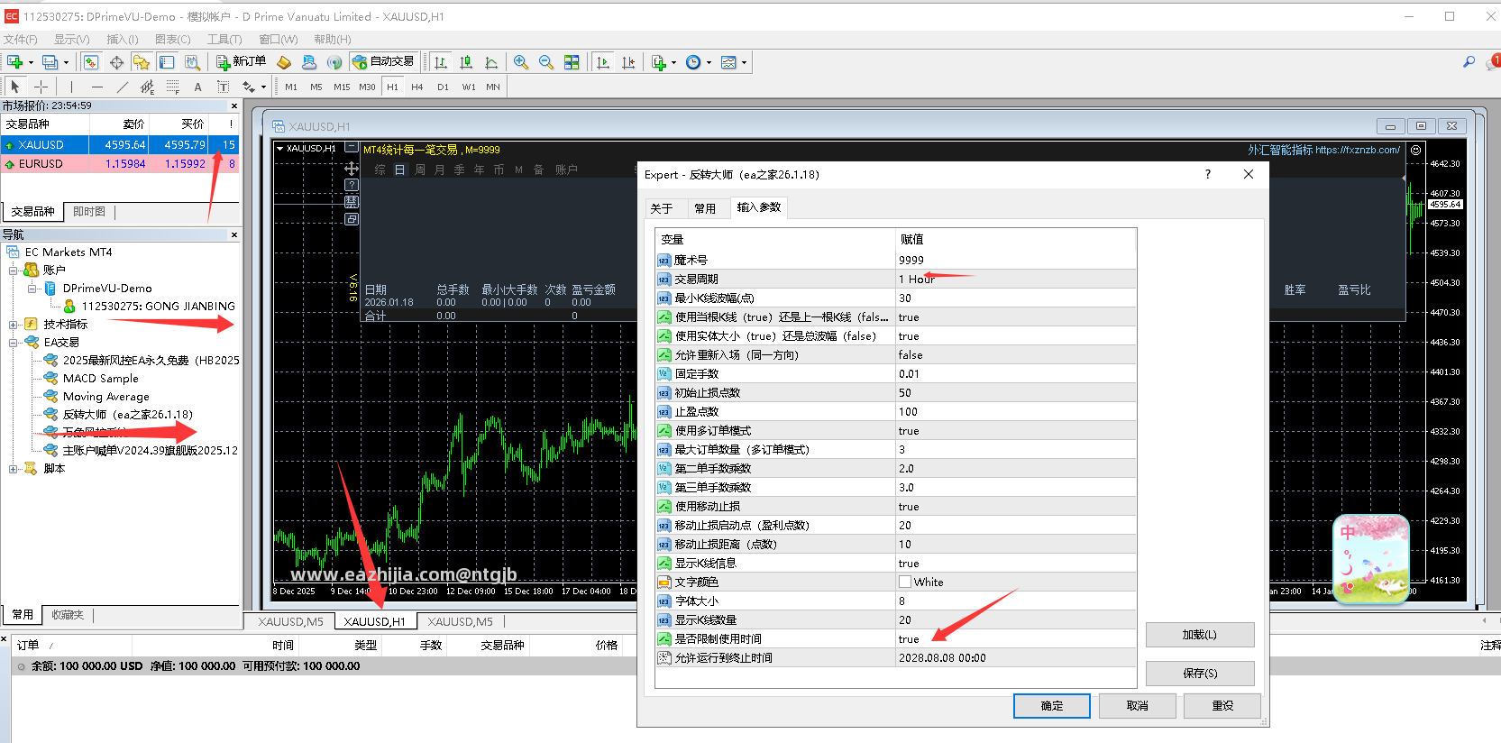Viewport: 1501px width, 743px height.
Task: Select the 1 Hour trading period value
Action: pos(1015,279)
